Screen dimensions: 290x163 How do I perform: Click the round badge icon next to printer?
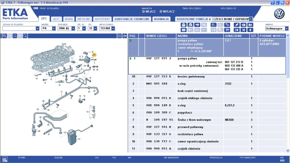click(x=190, y=25)
